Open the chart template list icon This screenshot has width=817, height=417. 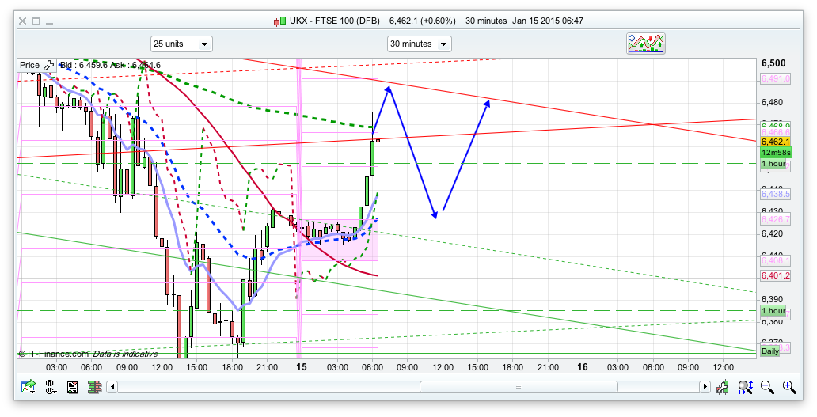pos(72,387)
